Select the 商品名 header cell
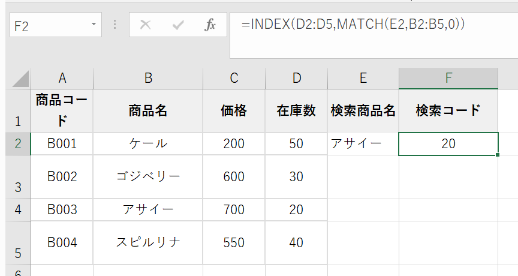 point(147,110)
